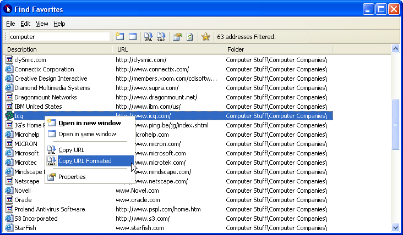This screenshot has height=235, width=403.
Task: Click URL http://www.ibm.com/us/
Action: (148, 107)
